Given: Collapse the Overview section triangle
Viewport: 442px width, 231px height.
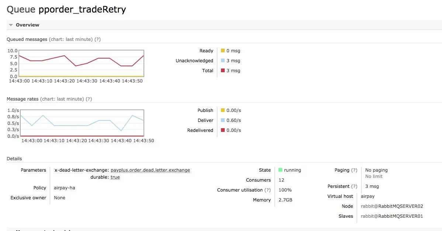Looking at the screenshot, I should [11, 25].
